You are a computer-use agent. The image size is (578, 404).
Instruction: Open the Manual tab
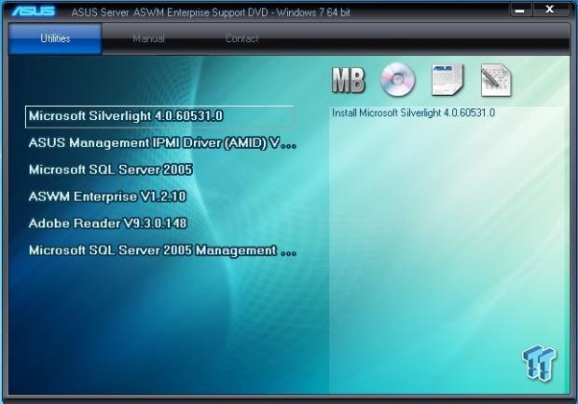click(148, 39)
